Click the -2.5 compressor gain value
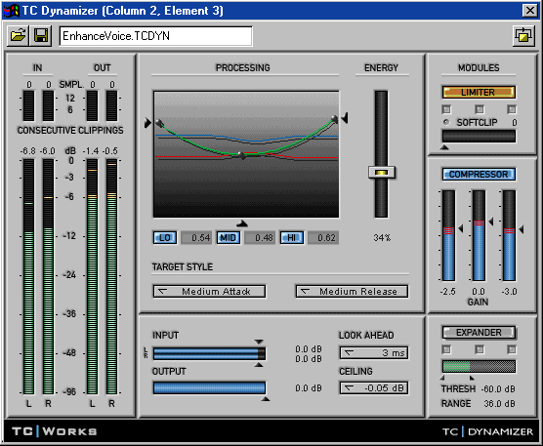This screenshot has width=543, height=446. tap(447, 292)
